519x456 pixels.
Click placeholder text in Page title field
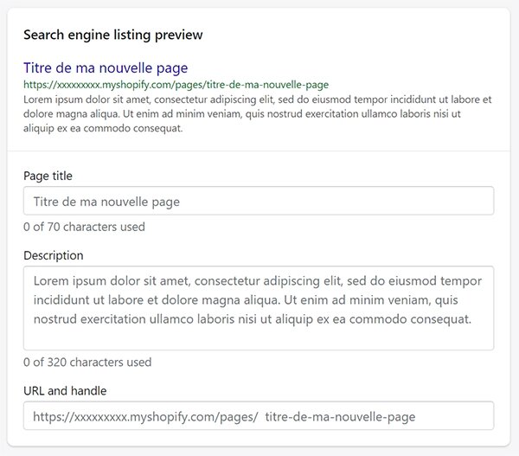pos(106,202)
